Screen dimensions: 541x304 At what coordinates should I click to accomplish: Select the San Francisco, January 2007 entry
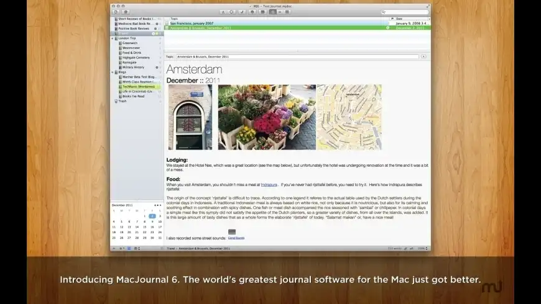click(x=297, y=23)
